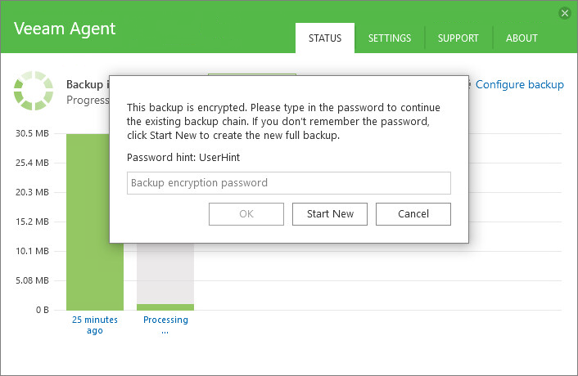Click Start New to create a full backup

click(330, 214)
